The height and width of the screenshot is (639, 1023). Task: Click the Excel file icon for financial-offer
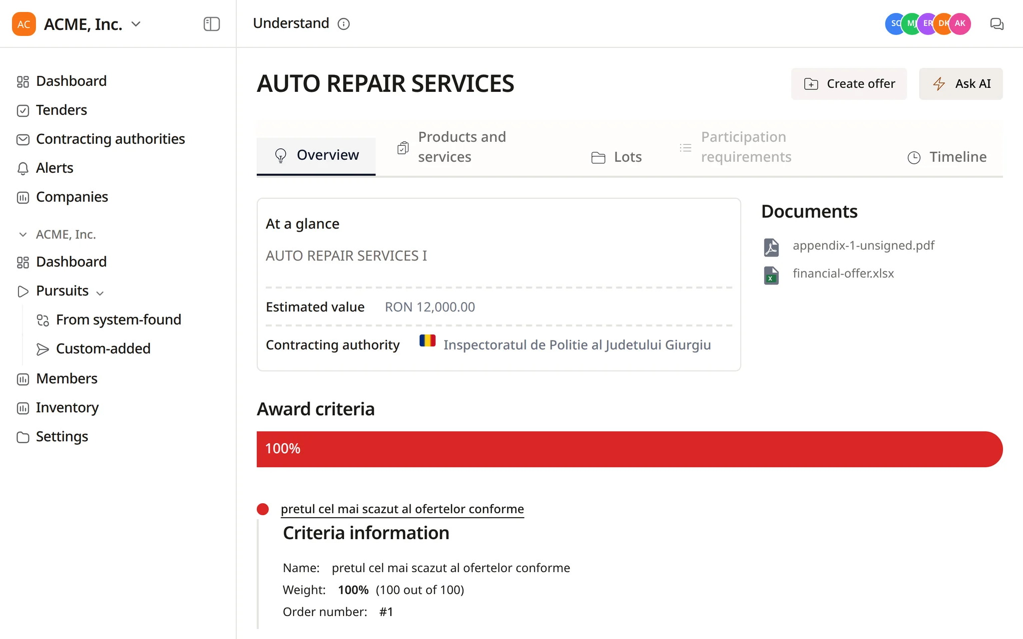pos(771,275)
